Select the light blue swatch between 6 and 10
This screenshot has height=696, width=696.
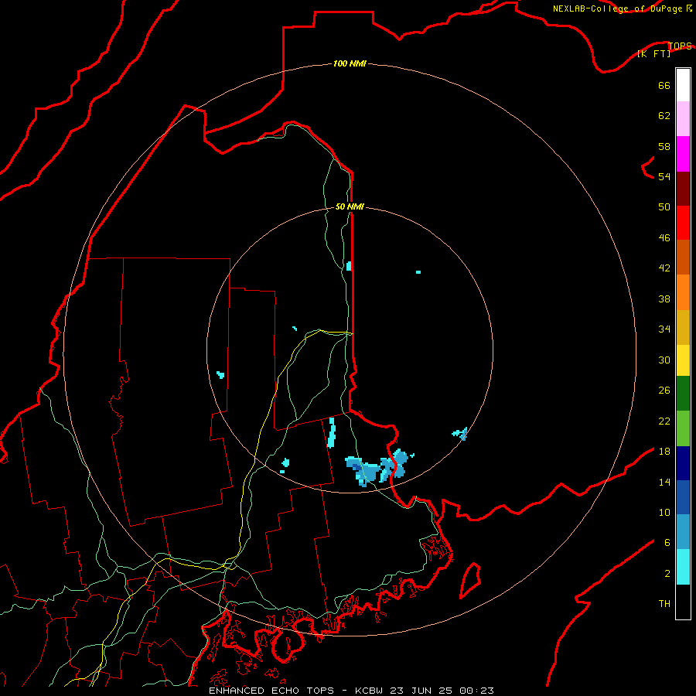tap(683, 532)
